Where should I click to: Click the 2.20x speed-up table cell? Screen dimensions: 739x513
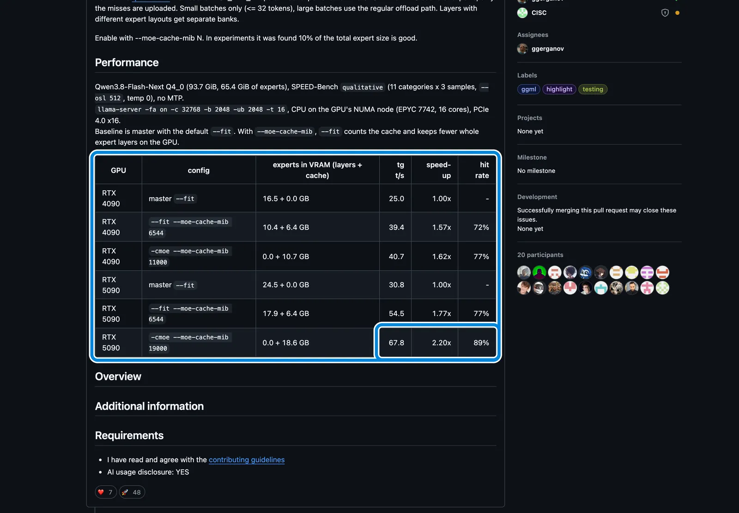[435, 343]
